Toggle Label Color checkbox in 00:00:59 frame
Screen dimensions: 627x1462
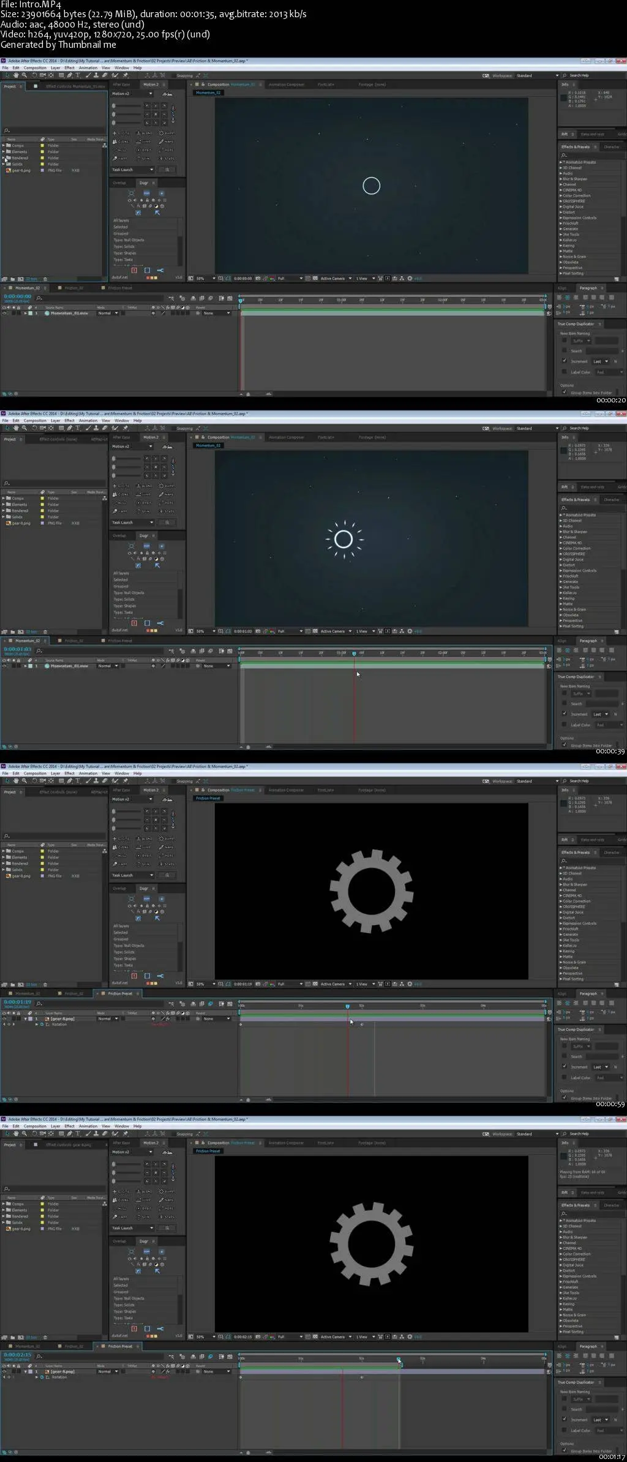click(x=564, y=1077)
